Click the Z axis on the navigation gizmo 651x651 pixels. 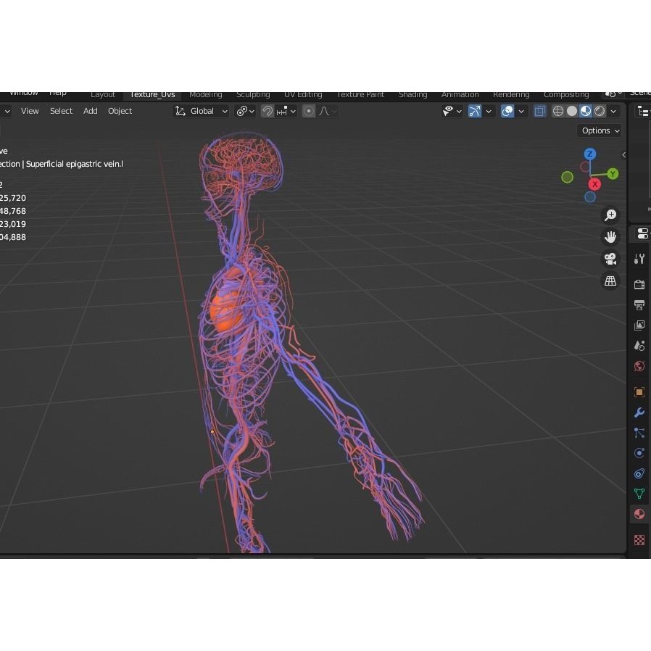point(589,154)
